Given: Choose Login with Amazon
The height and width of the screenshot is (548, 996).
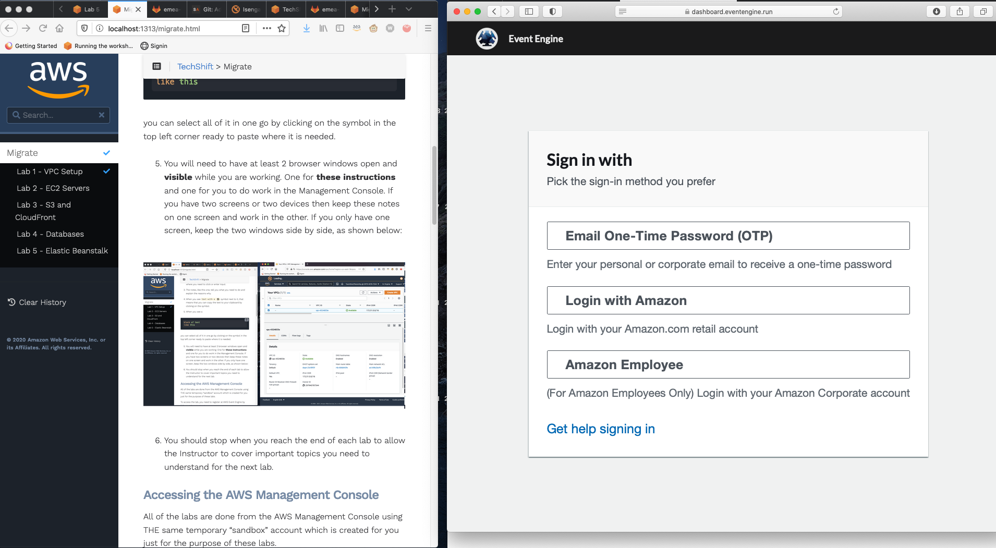Looking at the screenshot, I should [x=728, y=300].
